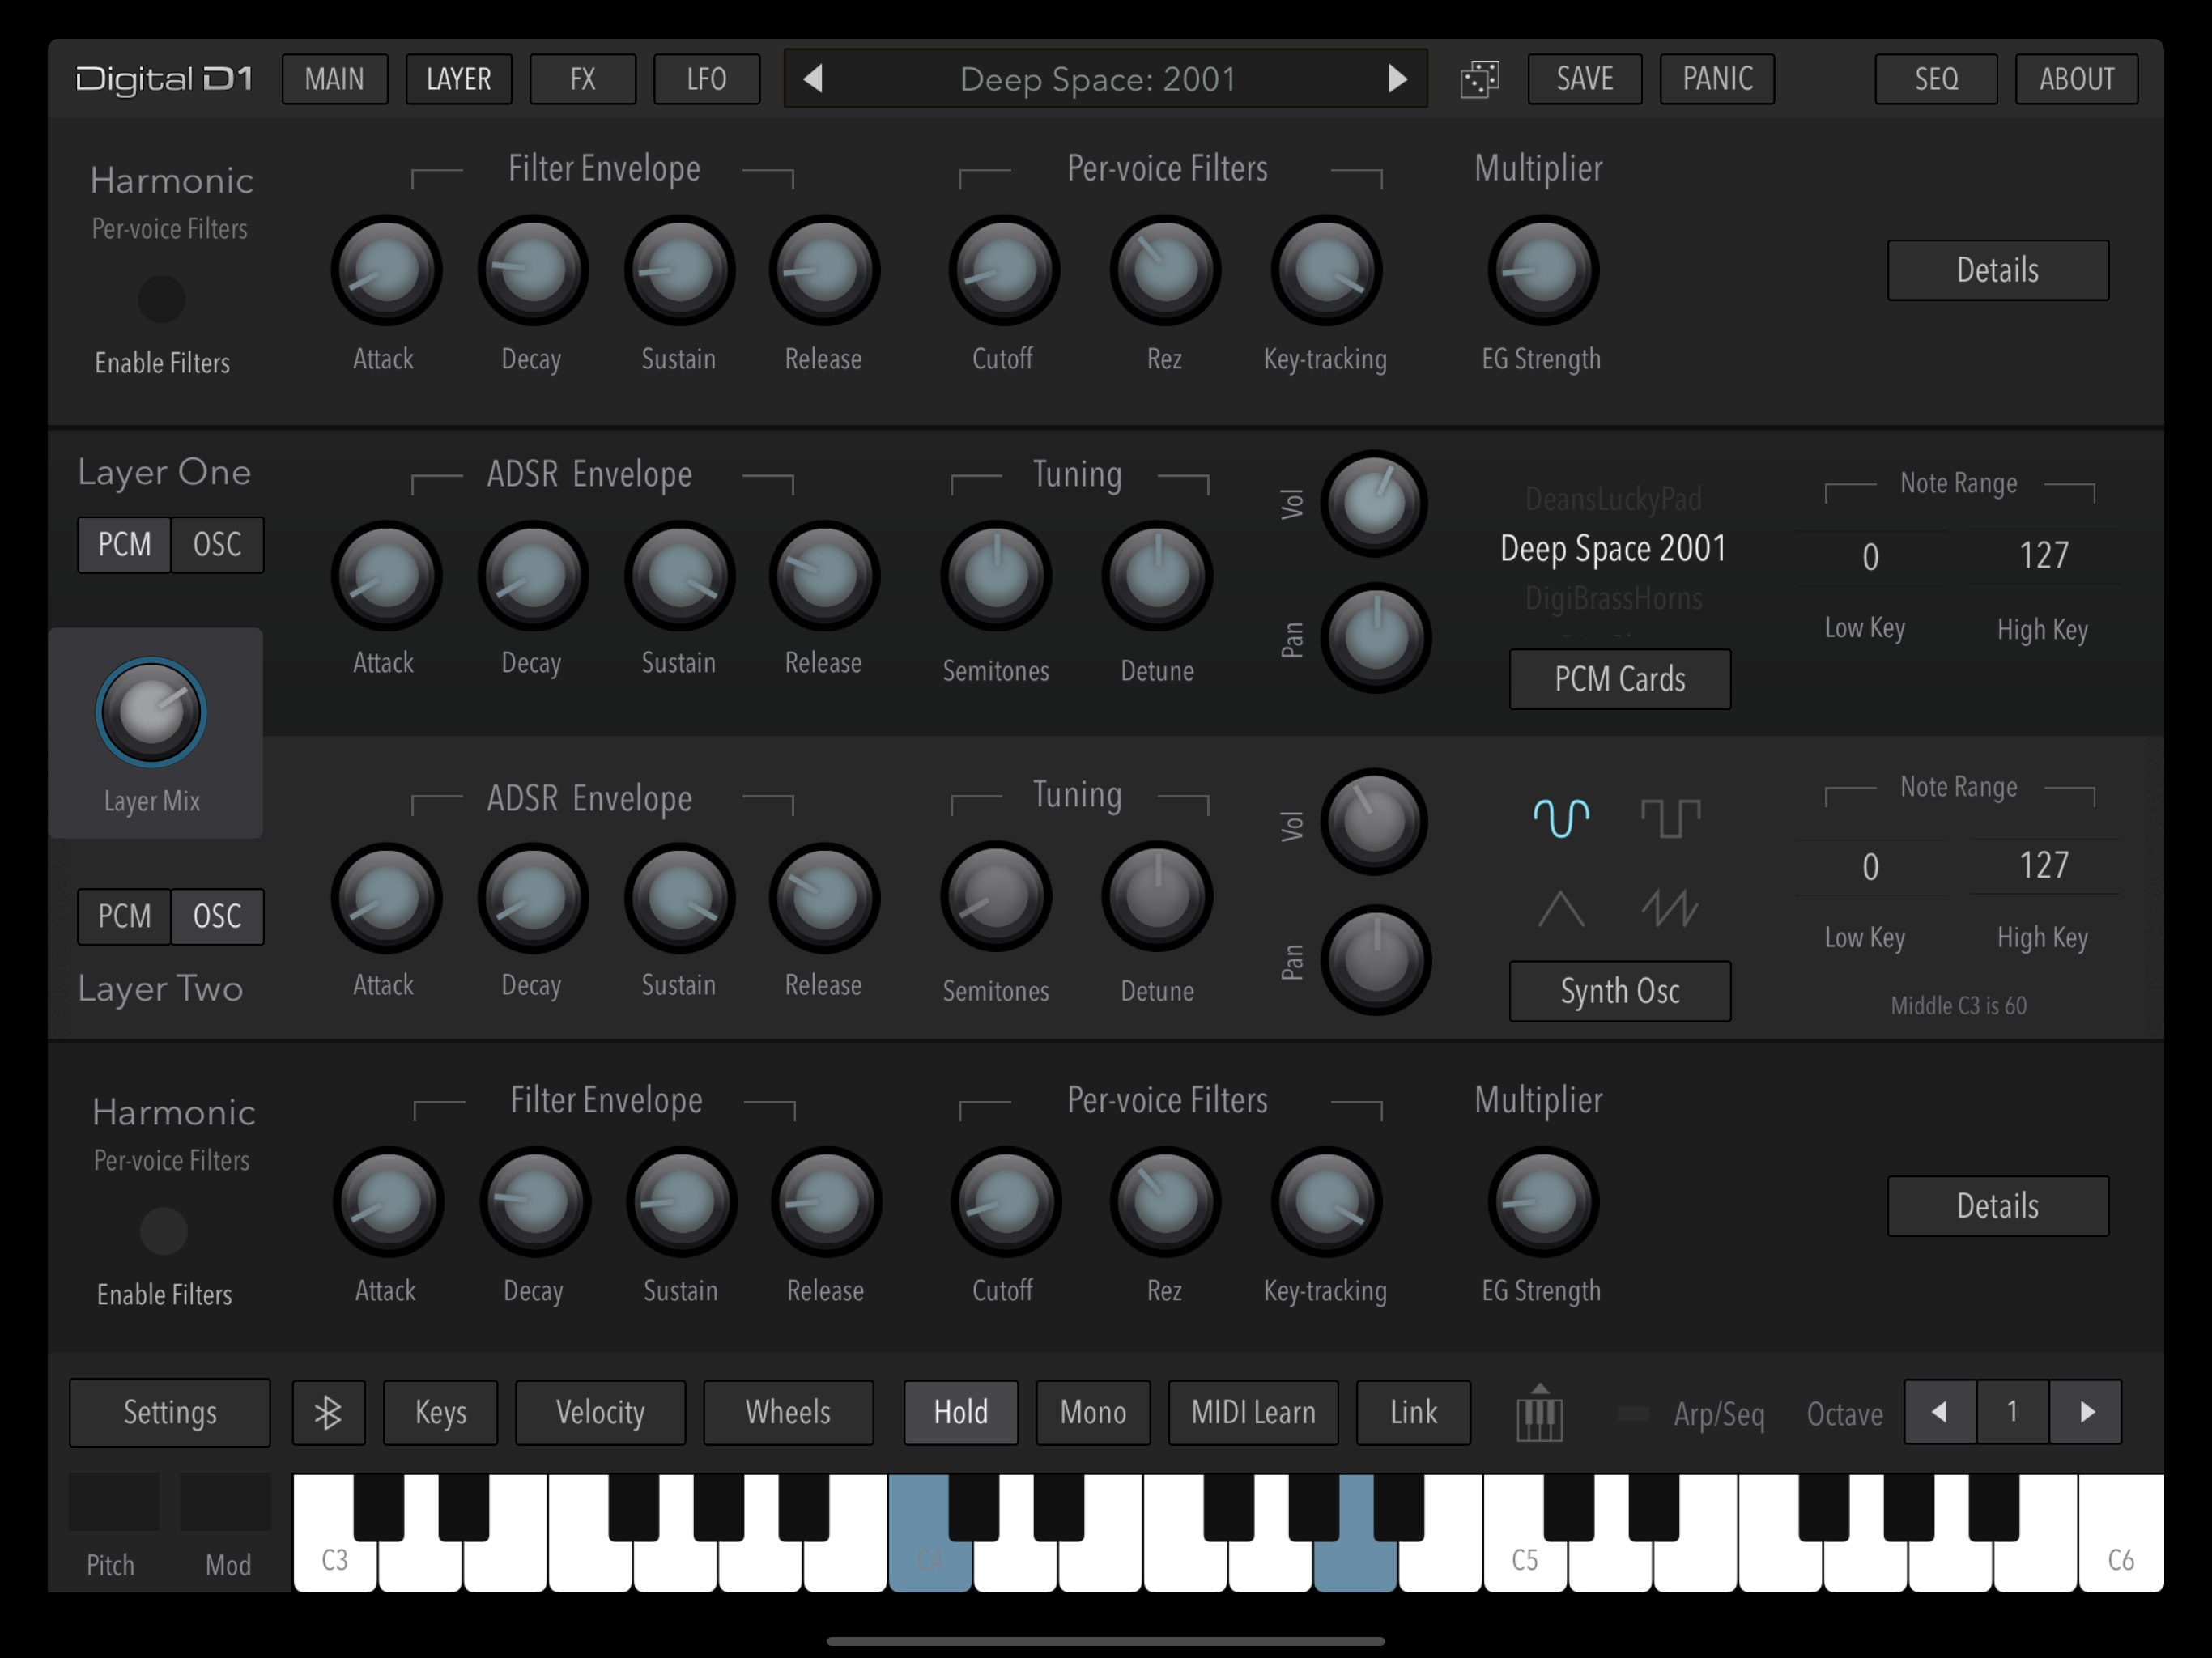2212x1658 pixels.
Task: Click the Link button
Action: click(1413, 1412)
